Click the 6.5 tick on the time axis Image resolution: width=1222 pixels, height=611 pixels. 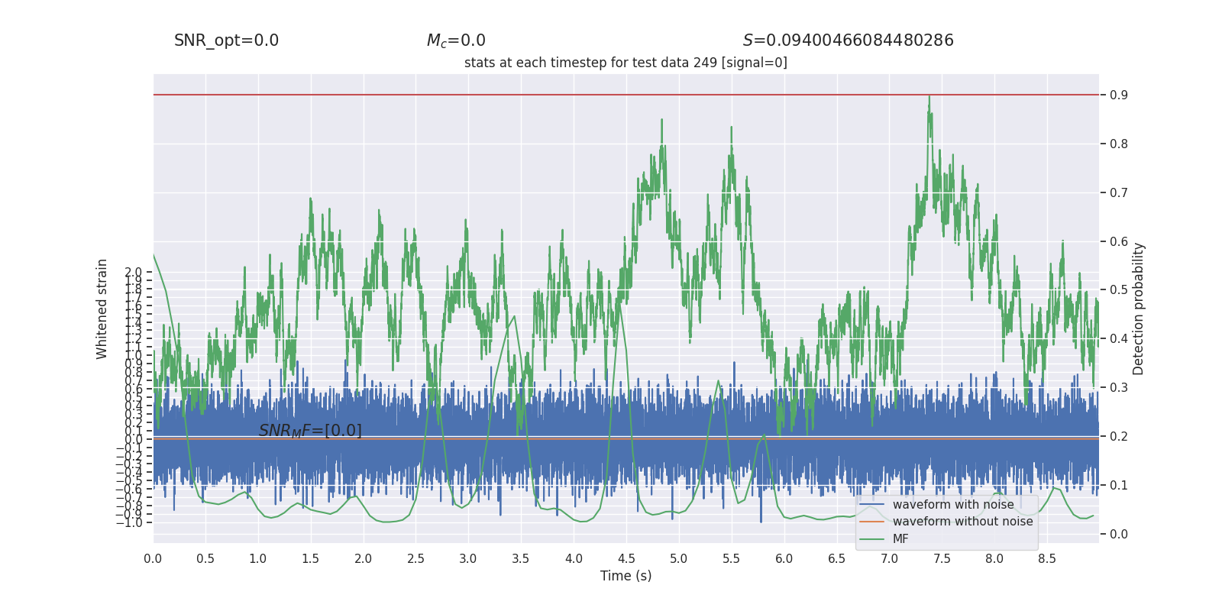tap(836, 559)
